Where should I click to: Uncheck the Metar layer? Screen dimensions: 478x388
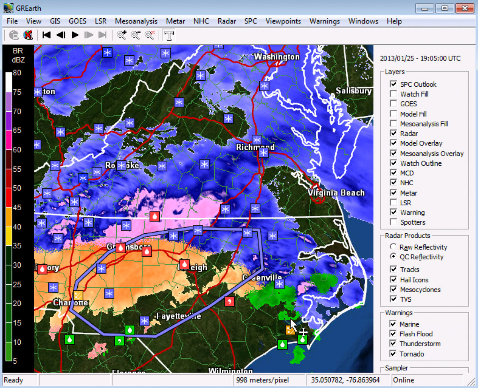click(x=394, y=193)
